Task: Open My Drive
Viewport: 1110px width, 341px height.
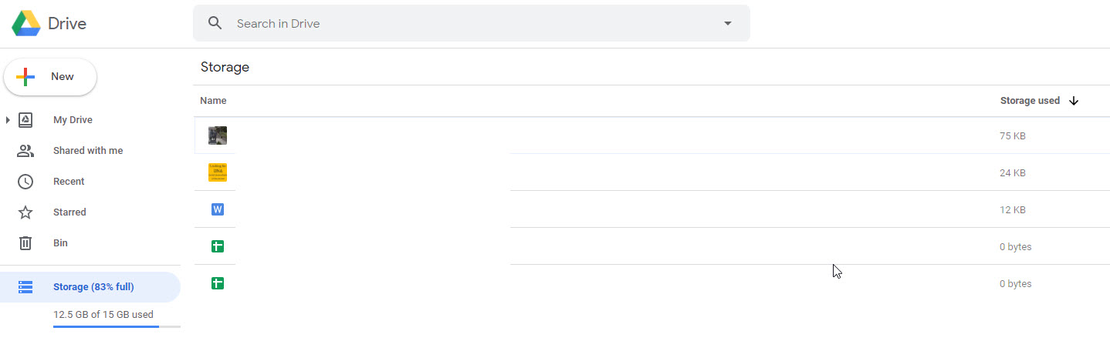Action: click(73, 120)
